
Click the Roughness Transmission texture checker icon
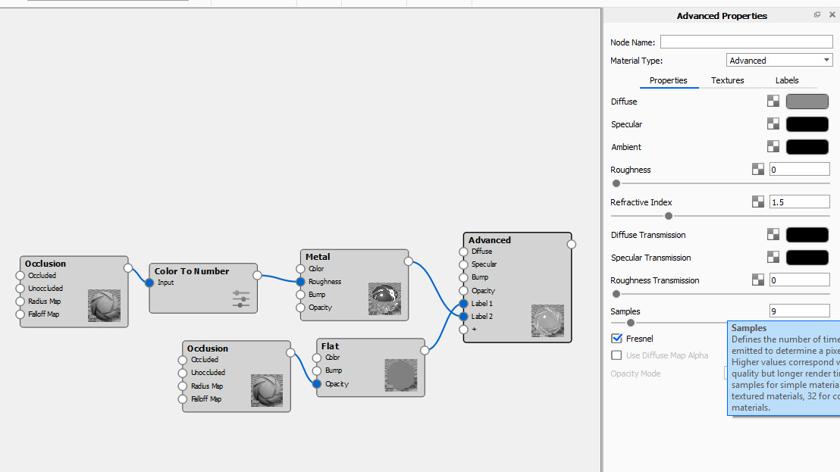coord(758,280)
